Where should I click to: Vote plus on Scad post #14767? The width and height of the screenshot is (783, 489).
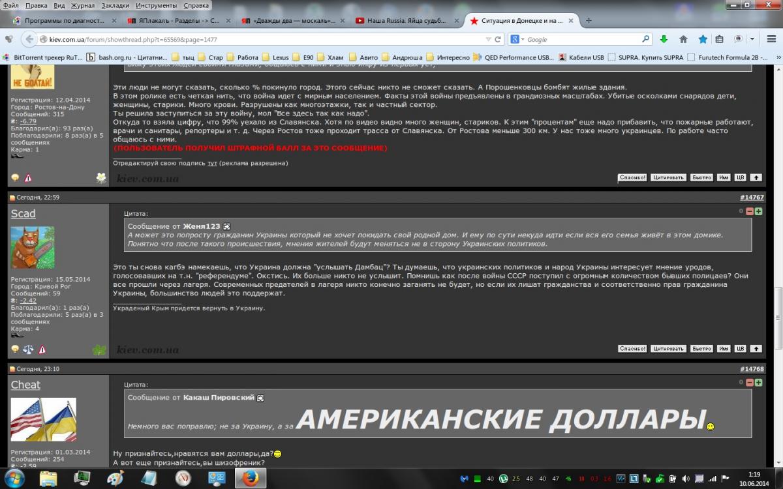(x=758, y=211)
